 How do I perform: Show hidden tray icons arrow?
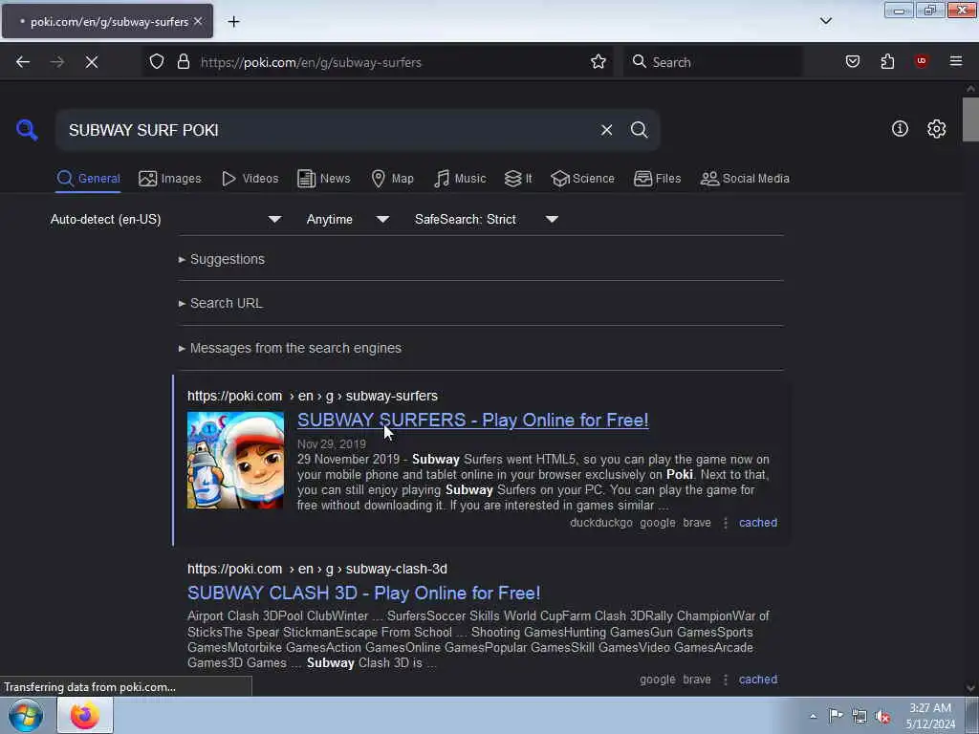(x=813, y=717)
